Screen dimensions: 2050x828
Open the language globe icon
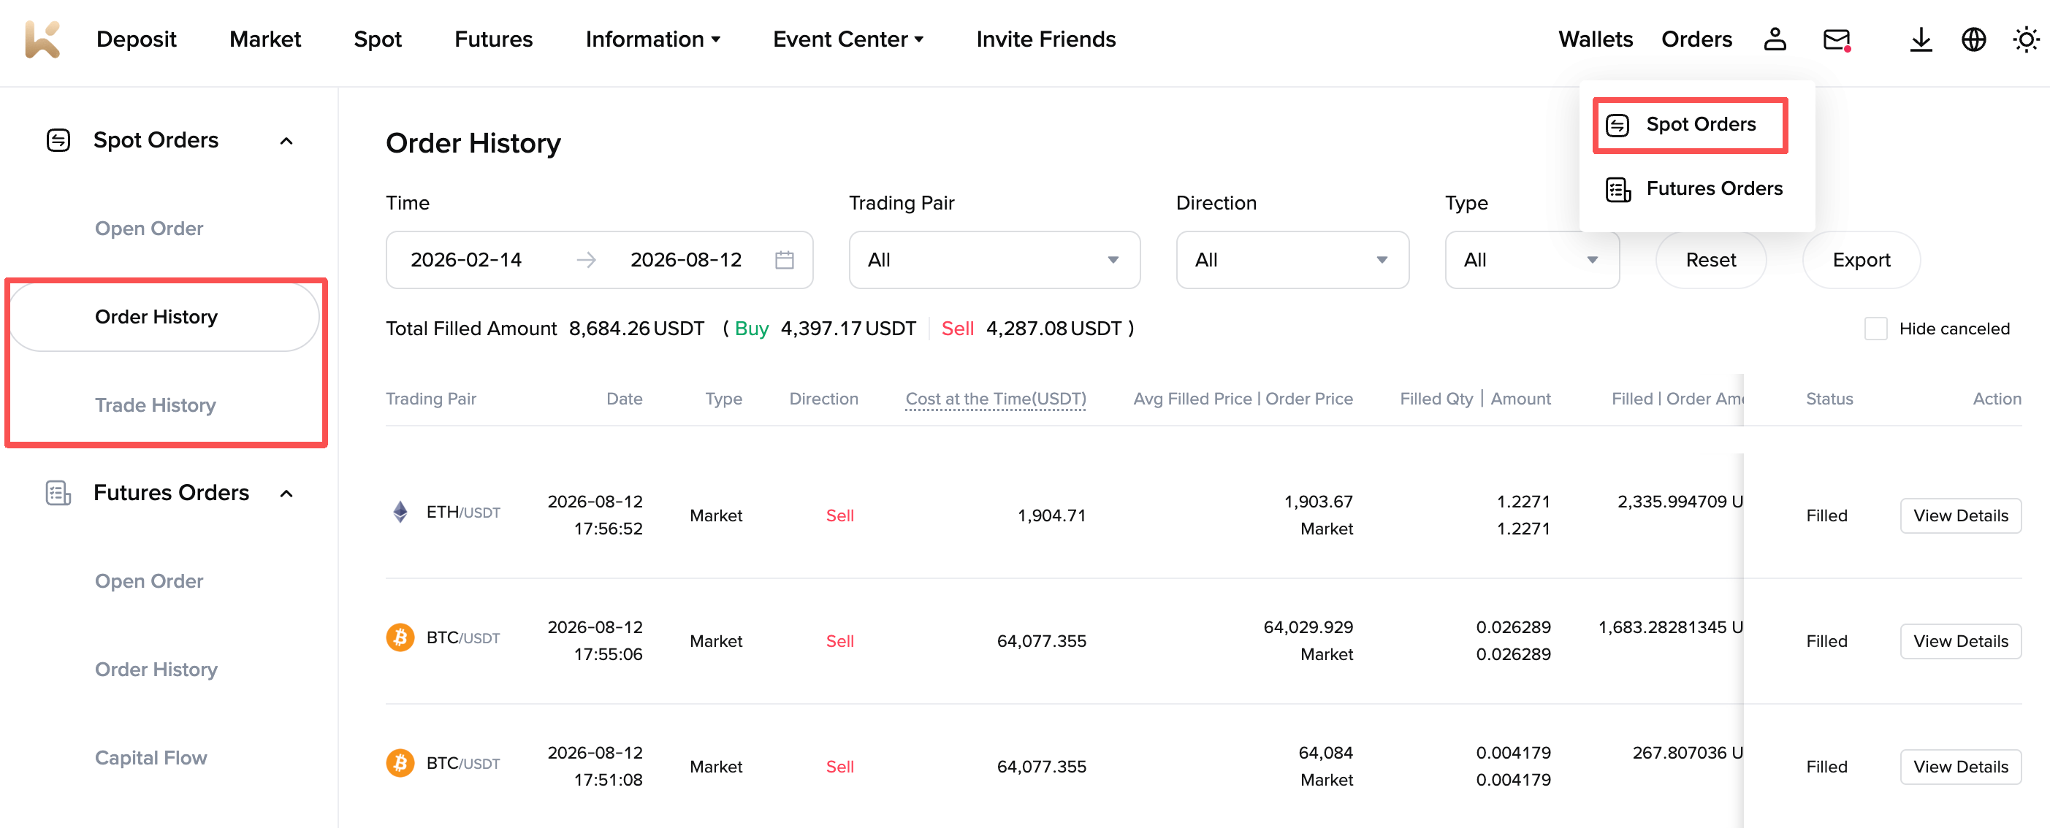(x=1973, y=39)
